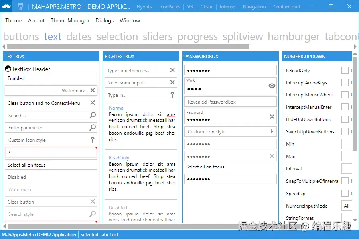Clear the 'Clear button and no ContextMenu' field
The image size is (359, 239).
tap(93, 103)
